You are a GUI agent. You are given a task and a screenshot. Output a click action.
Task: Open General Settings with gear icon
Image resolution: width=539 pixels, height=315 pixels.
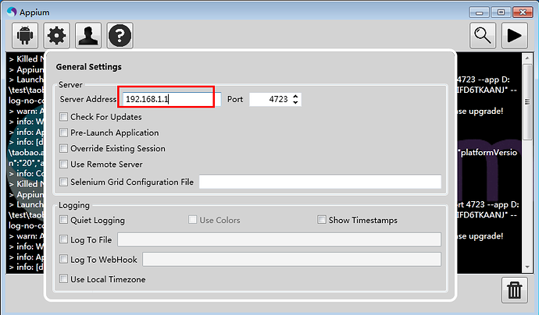coord(56,35)
